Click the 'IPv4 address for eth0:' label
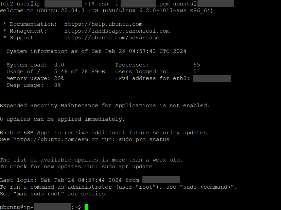 coord(153,78)
